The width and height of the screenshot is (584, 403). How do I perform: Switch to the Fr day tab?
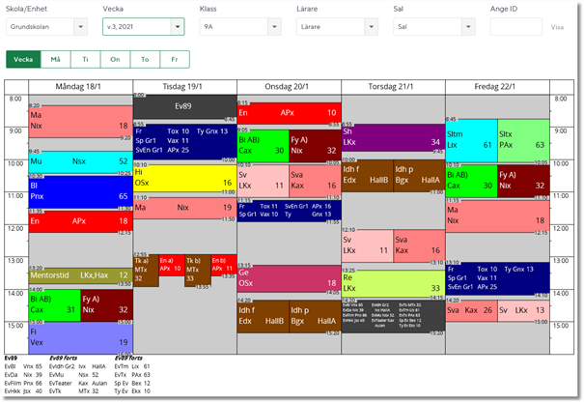coord(175,60)
